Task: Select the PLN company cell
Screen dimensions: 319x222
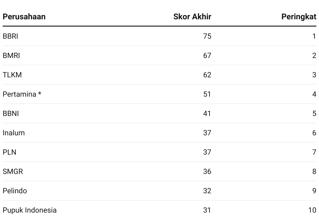Action: (x=9, y=152)
